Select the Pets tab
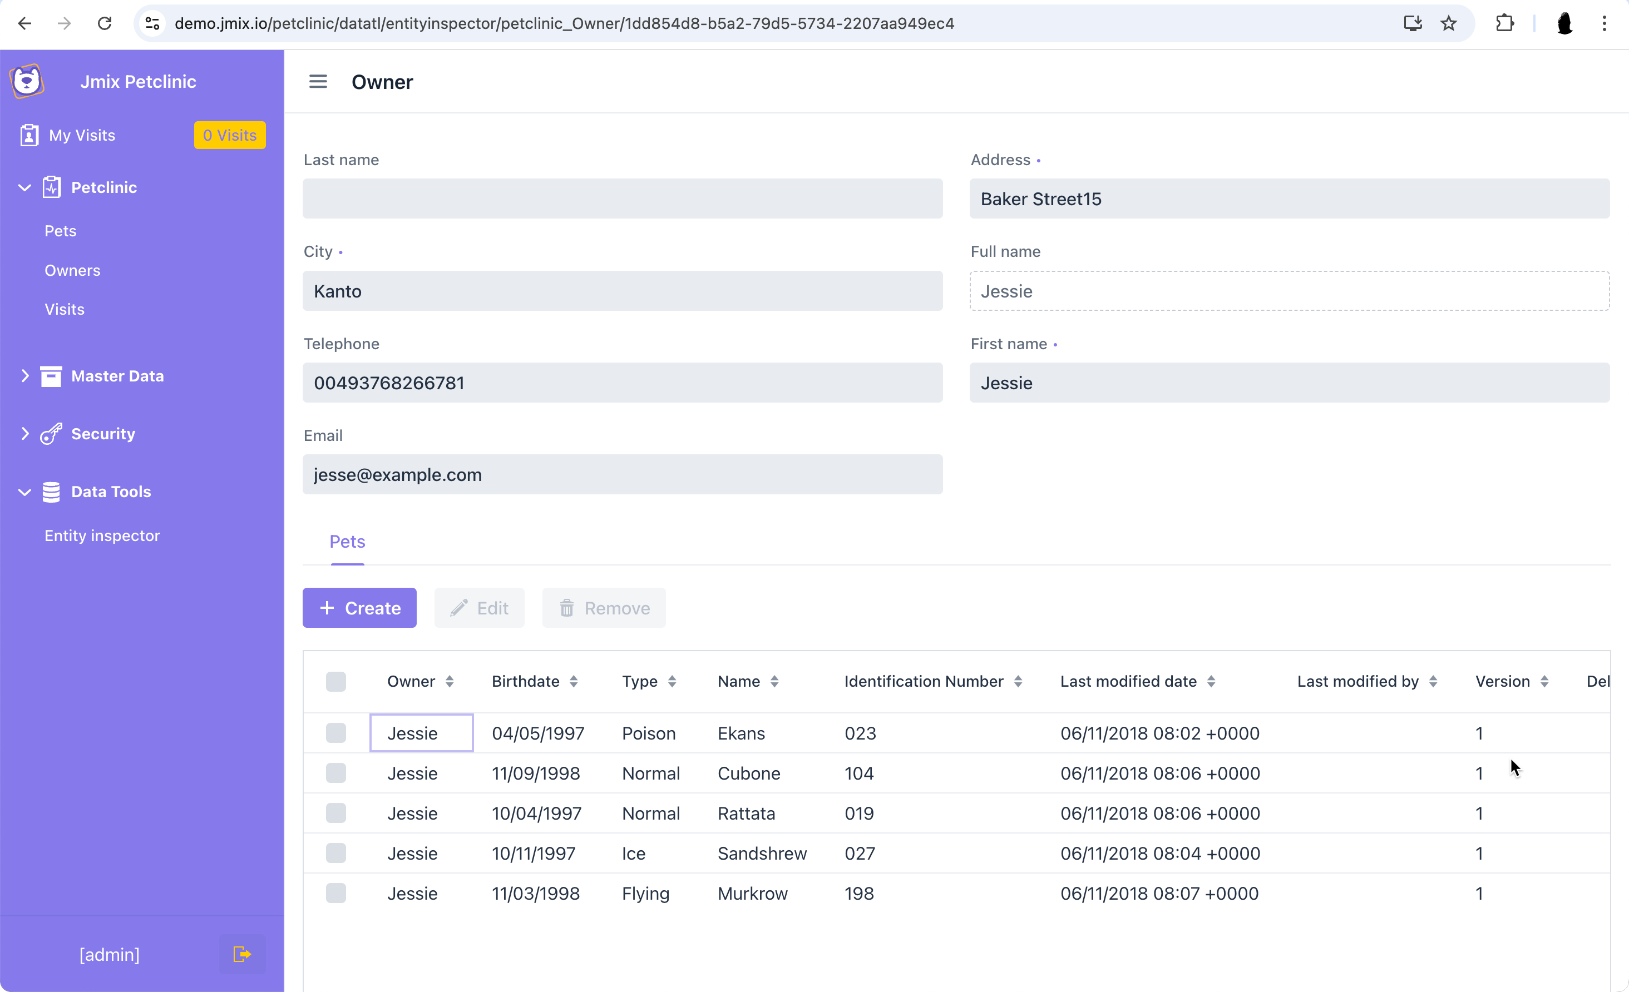 pyautogui.click(x=347, y=542)
